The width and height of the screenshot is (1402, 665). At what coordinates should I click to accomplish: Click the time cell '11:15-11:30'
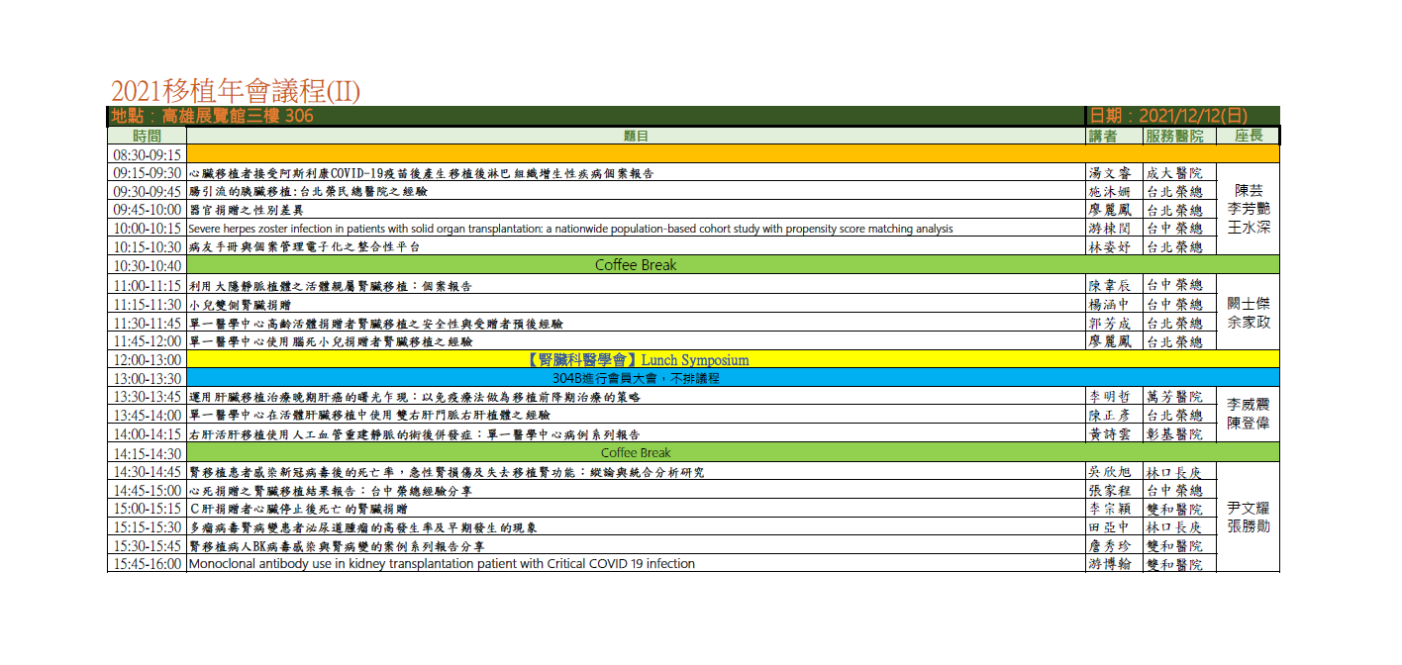click(x=147, y=304)
